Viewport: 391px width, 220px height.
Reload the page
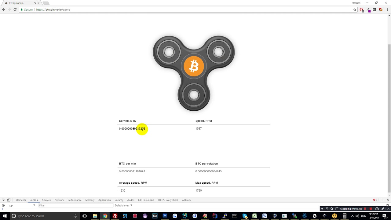(x=15, y=10)
